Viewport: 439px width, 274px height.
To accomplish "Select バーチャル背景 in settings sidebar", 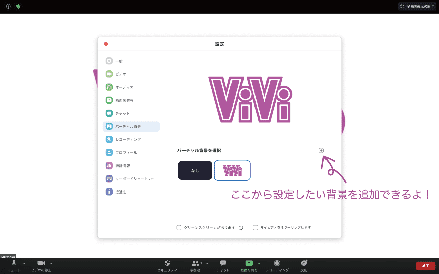I will pos(131,126).
